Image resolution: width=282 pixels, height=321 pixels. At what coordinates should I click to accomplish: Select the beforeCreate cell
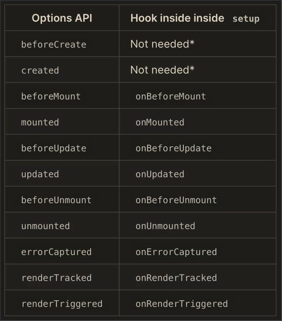point(54,45)
